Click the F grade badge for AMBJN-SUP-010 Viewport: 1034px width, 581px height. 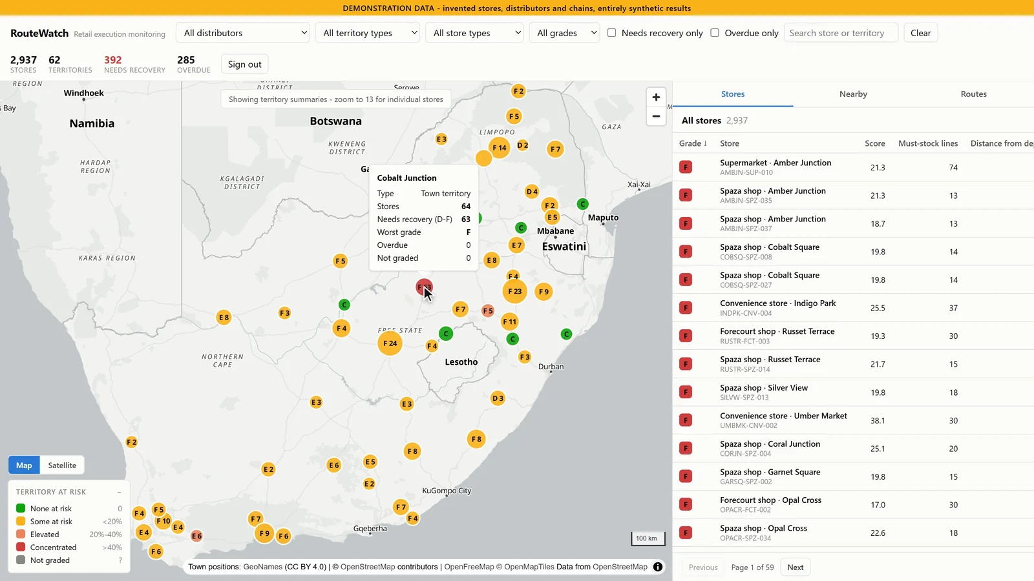point(686,167)
